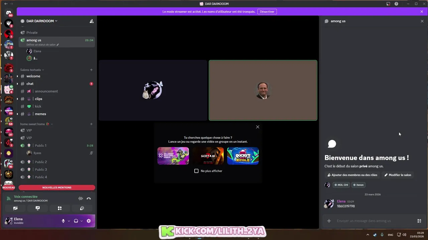Add a channel to Salons textuels
The width and height of the screenshot is (428, 240).
[91, 70]
